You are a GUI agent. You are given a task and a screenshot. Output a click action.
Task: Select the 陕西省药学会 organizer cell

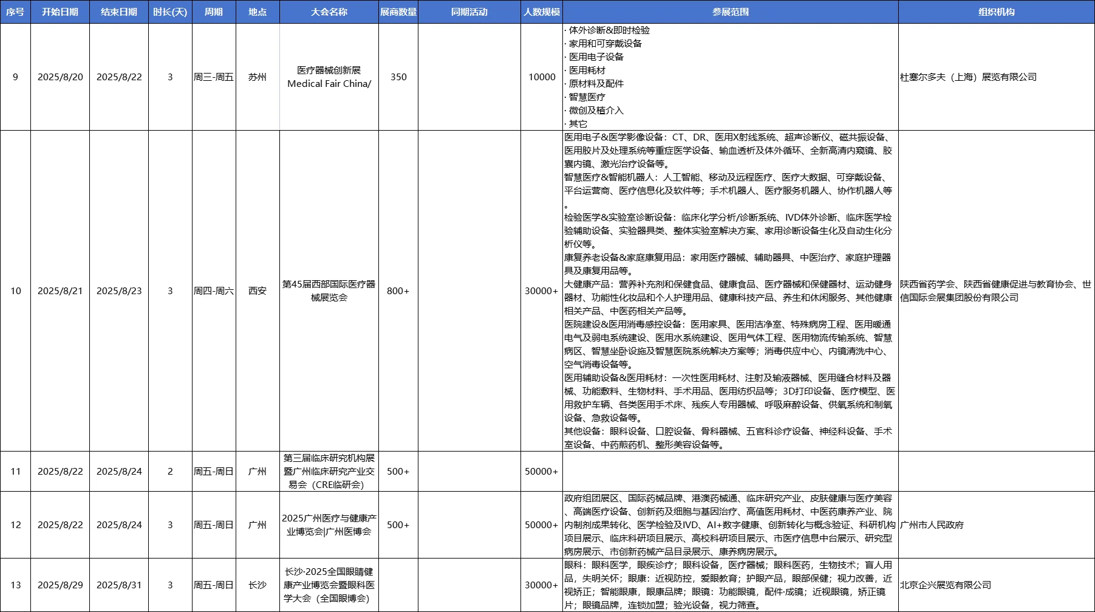point(997,291)
